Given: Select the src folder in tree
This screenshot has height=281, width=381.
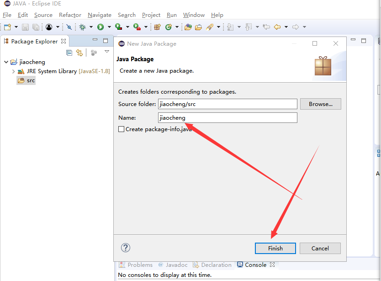Looking at the screenshot, I should (26, 80).
